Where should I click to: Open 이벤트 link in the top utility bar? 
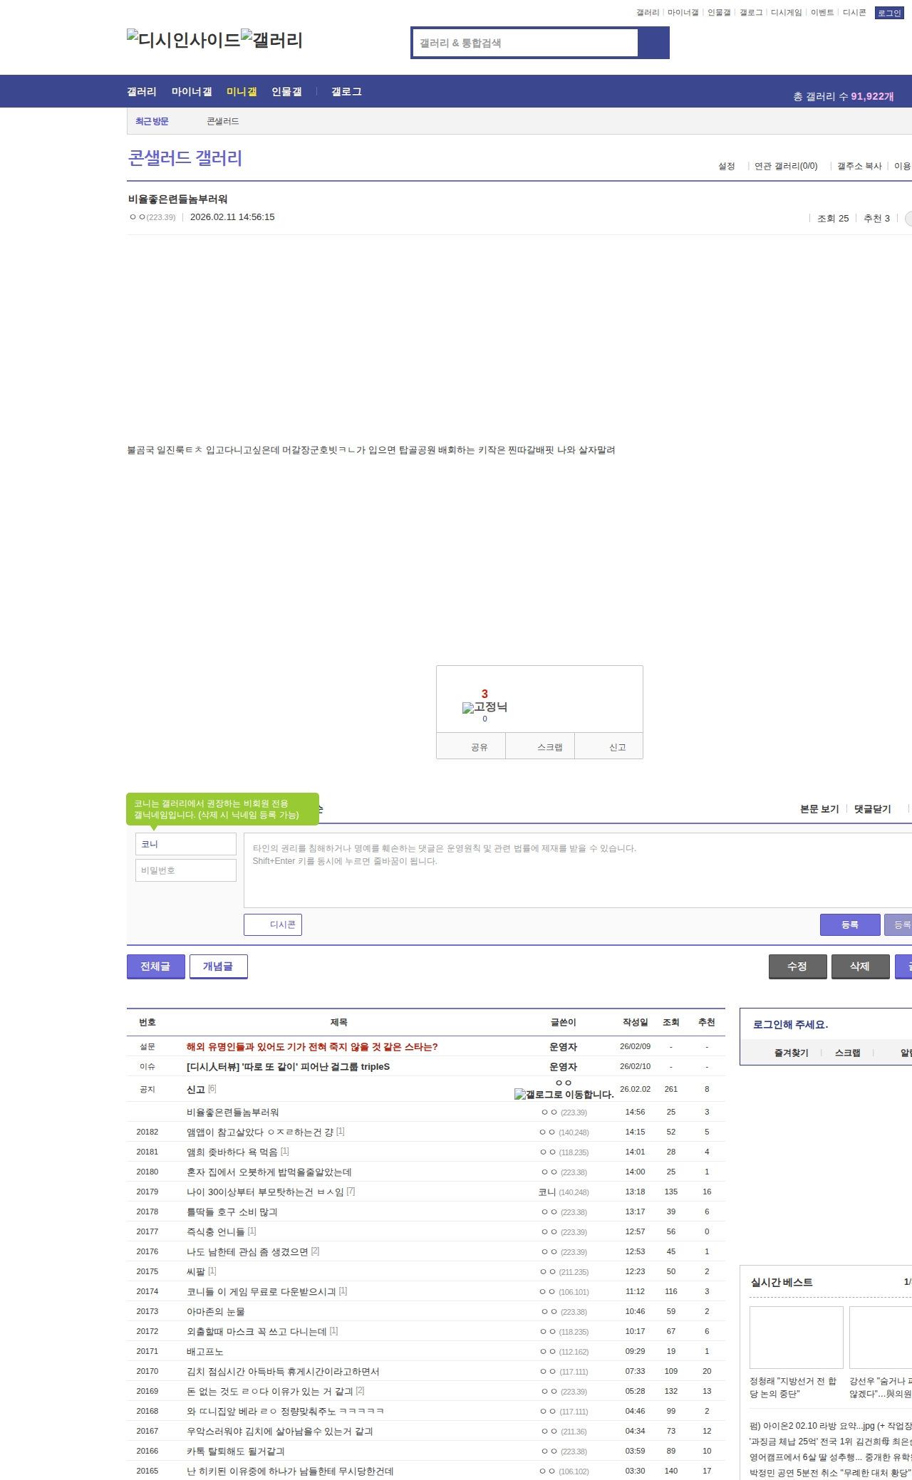pyautogui.click(x=822, y=13)
